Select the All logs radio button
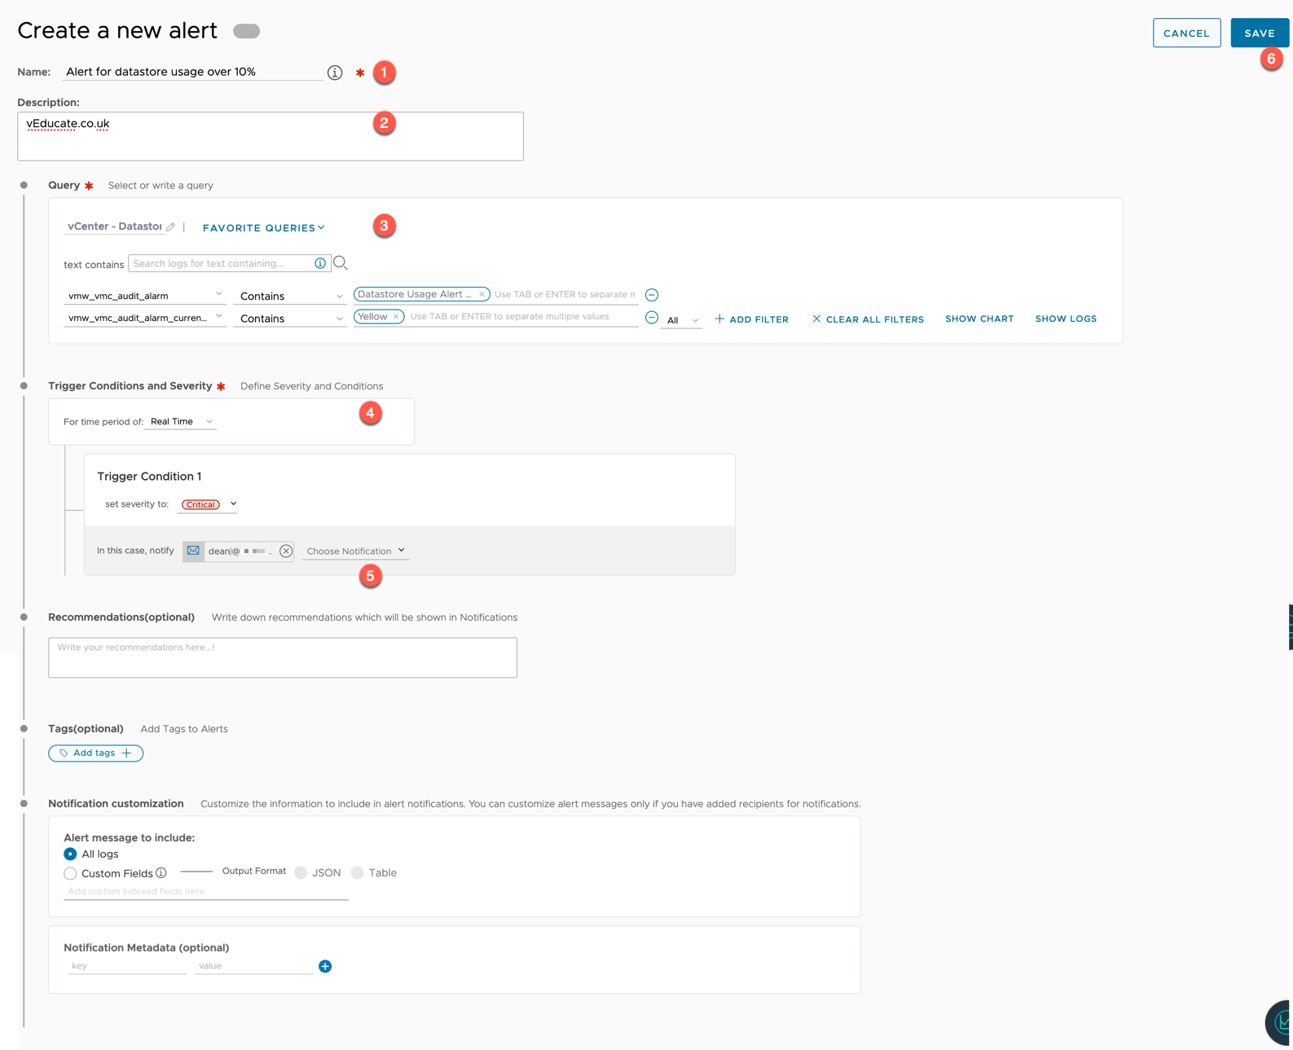The height and width of the screenshot is (1050, 1293). pyautogui.click(x=70, y=854)
